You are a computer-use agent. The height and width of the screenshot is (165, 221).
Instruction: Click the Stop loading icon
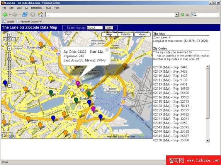[x=33, y=15]
